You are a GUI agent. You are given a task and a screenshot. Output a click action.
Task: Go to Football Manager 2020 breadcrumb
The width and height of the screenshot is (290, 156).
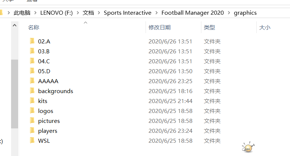click(x=192, y=13)
